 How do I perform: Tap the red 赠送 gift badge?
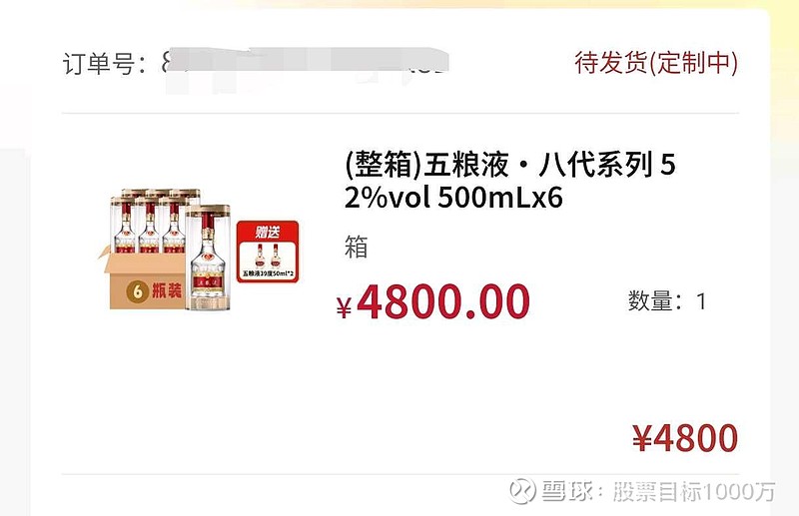268,252
